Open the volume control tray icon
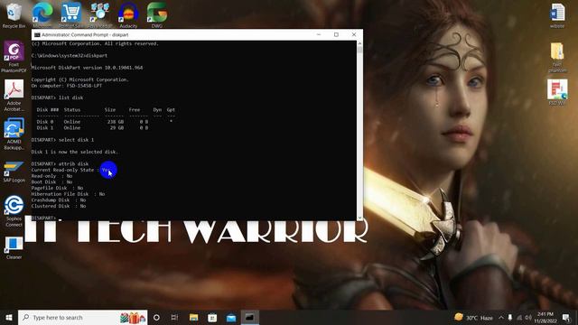This screenshot has height=325, width=578. coord(528,317)
